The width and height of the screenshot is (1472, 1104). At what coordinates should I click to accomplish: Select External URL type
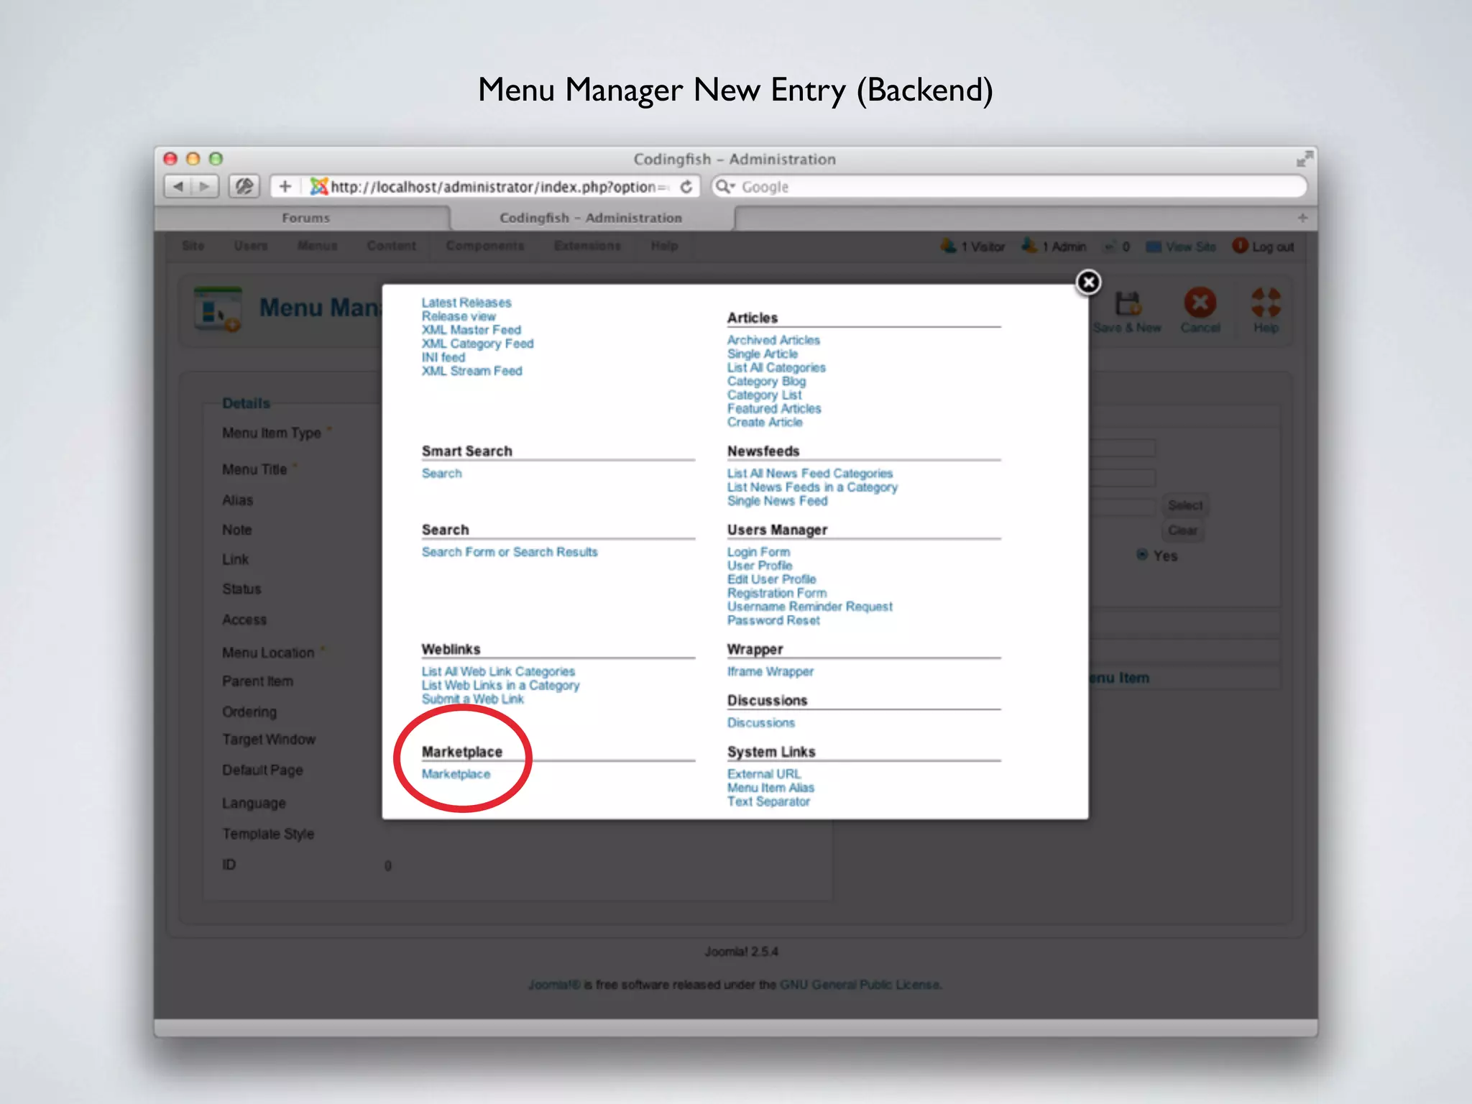pyautogui.click(x=763, y=774)
